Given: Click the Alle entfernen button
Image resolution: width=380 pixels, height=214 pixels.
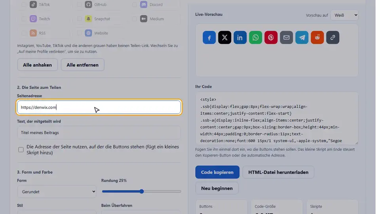Looking at the screenshot, I should 82,65.
